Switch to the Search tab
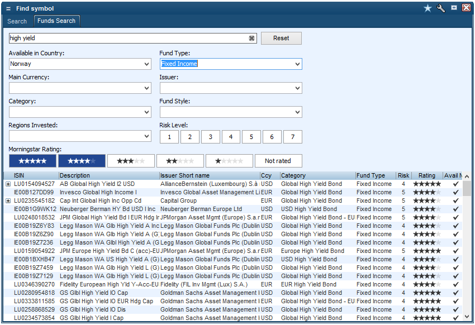 click(17, 21)
